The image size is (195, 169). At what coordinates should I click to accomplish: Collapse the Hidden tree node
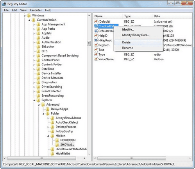(x=48, y=136)
